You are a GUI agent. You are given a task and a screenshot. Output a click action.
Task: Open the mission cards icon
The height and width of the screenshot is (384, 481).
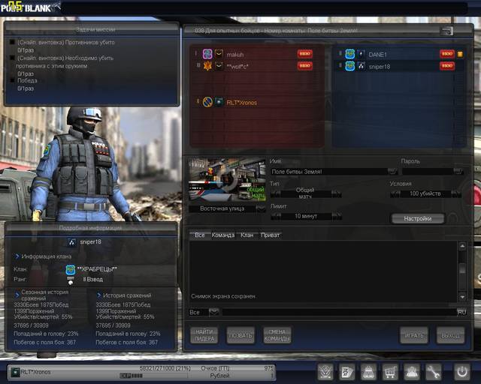[x=347, y=372]
